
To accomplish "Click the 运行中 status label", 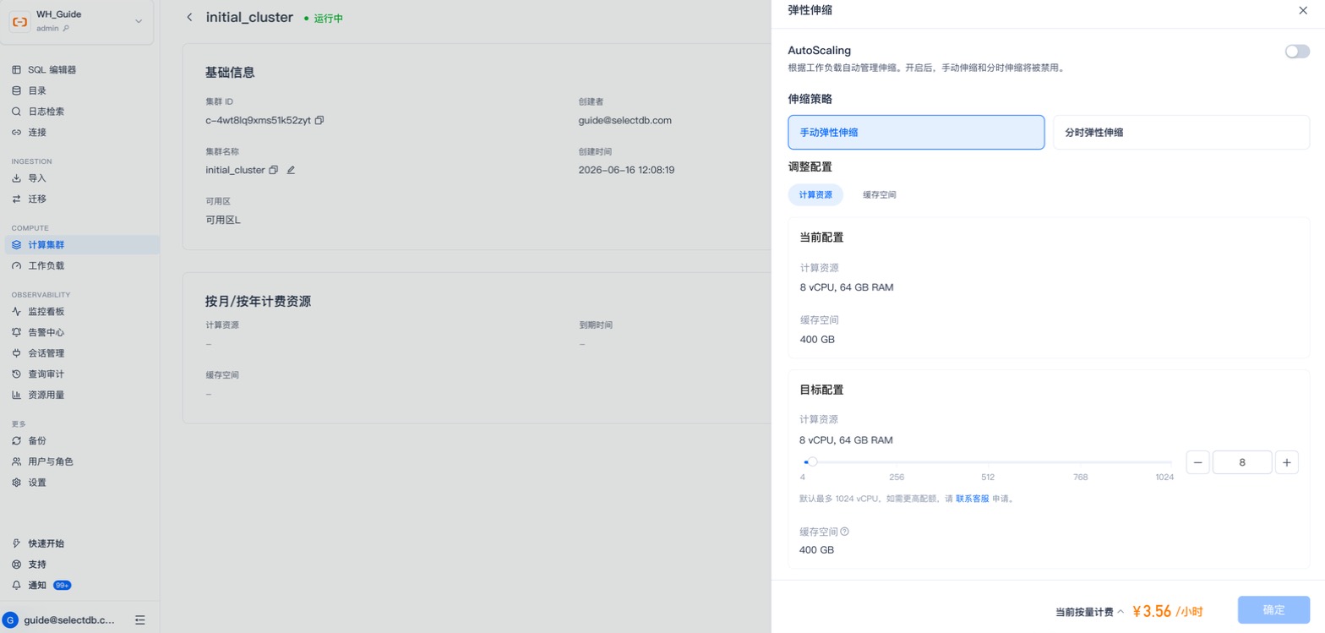I will 328,18.
